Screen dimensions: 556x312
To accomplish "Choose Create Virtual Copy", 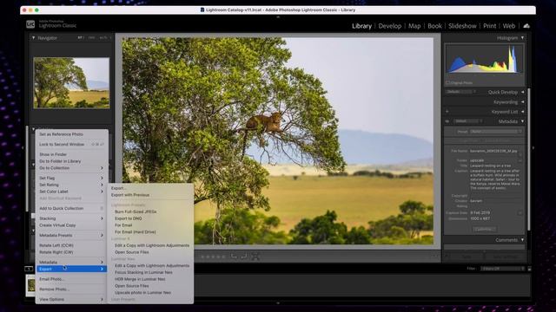I will [x=71, y=225].
